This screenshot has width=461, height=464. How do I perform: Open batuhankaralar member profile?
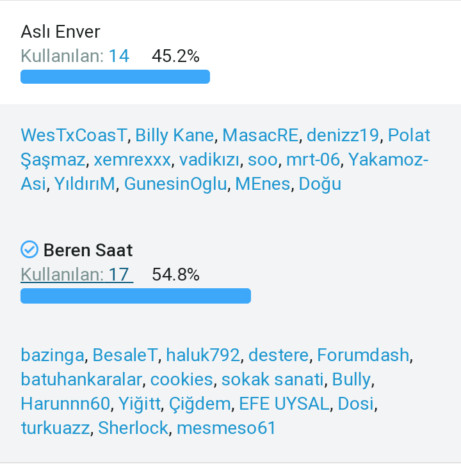(x=81, y=379)
